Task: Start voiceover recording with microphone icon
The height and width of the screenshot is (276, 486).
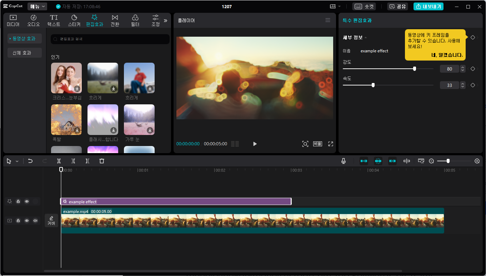Action: (x=343, y=161)
